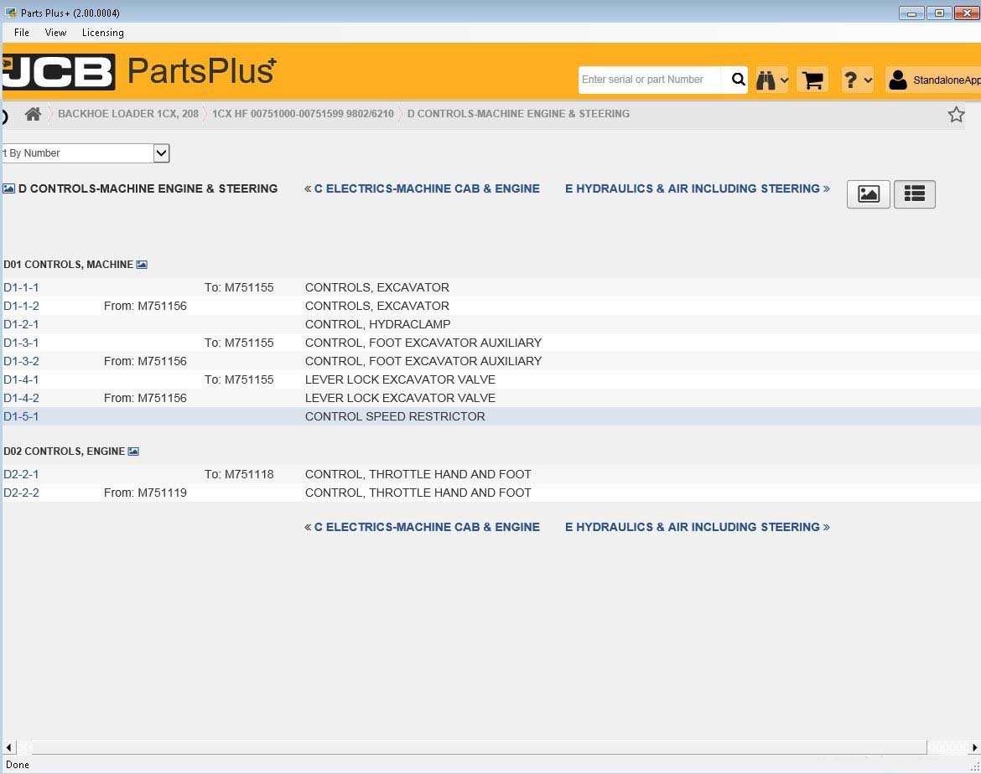Add page to favorites with star icon

[x=956, y=115]
